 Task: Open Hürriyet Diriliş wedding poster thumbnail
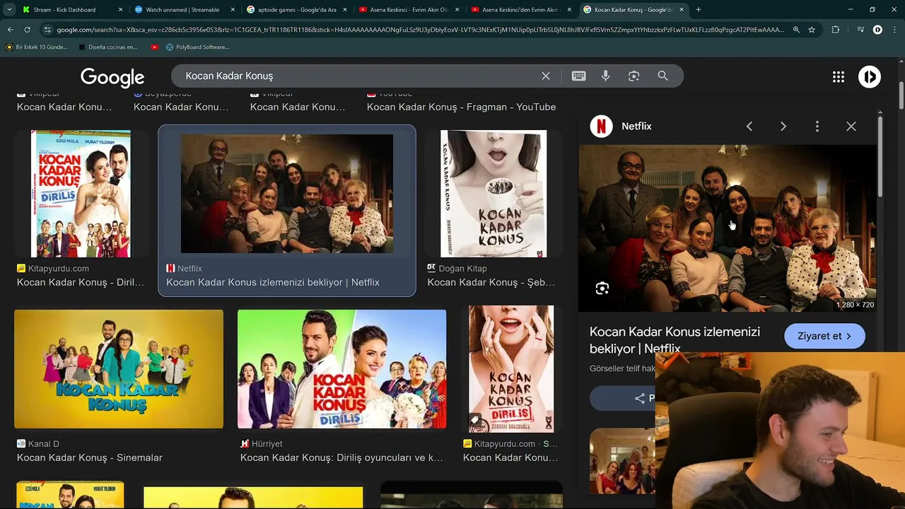pos(341,369)
